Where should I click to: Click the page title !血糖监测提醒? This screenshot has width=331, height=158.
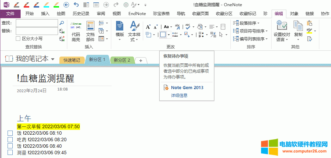[x=46, y=79]
